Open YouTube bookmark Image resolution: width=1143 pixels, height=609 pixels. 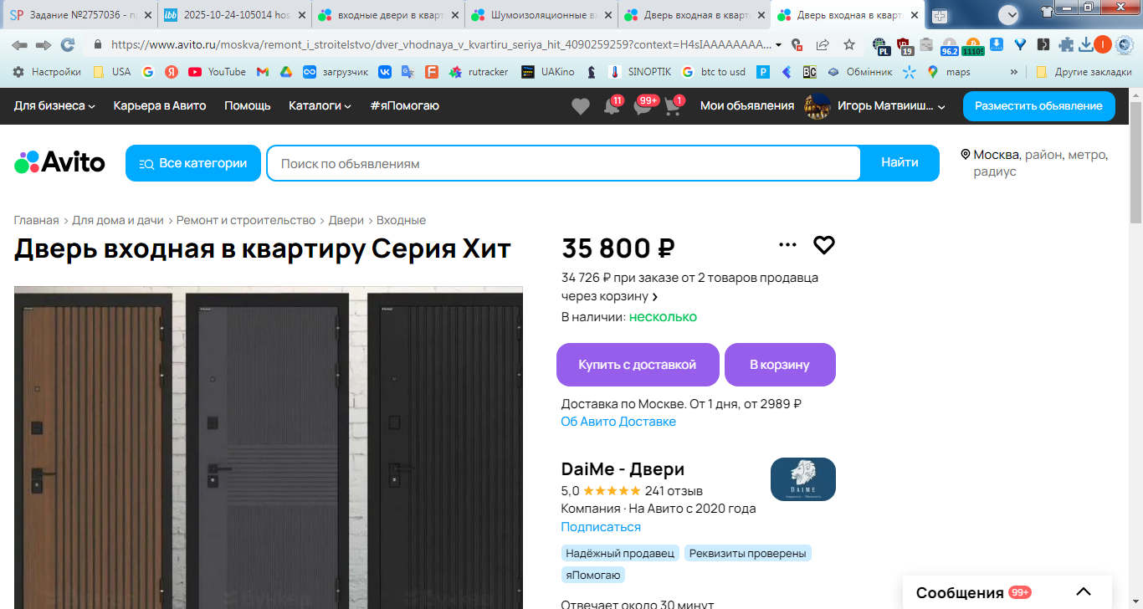tap(217, 72)
